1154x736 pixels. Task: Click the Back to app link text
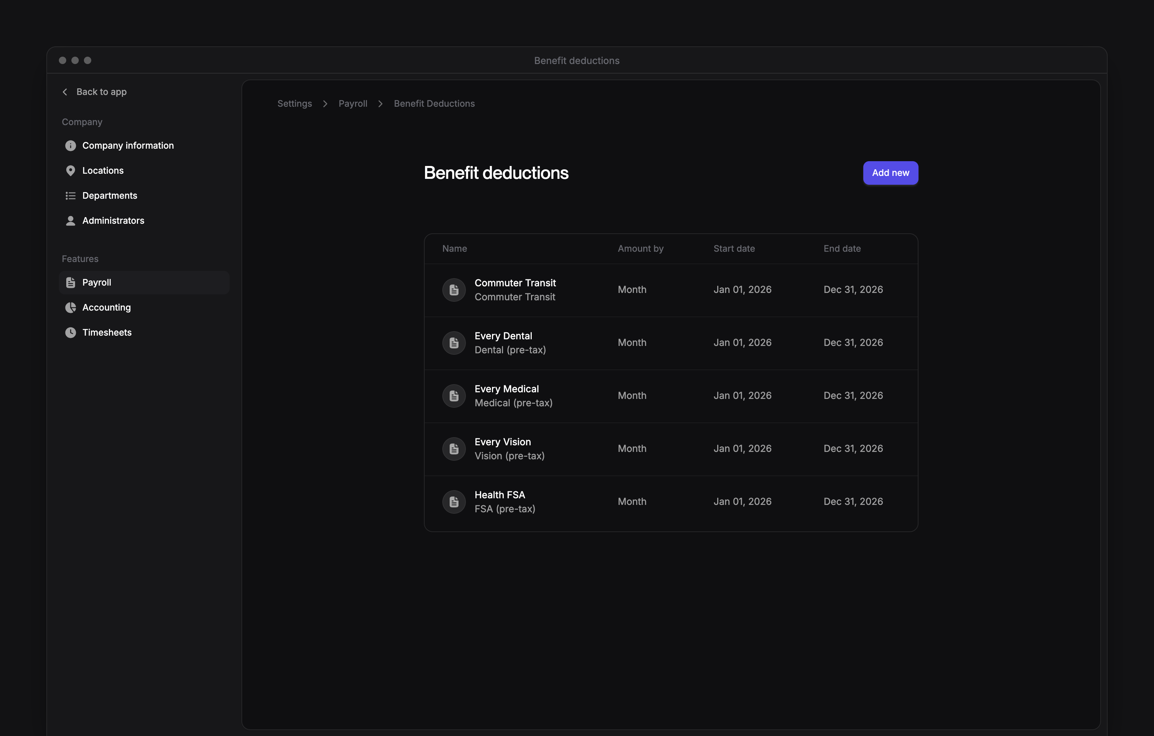(x=102, y=92)
